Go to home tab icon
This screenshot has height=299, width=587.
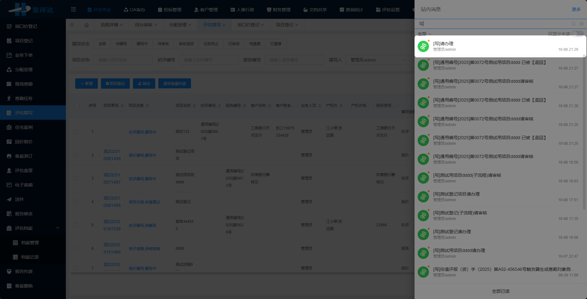tap(87, 25)
